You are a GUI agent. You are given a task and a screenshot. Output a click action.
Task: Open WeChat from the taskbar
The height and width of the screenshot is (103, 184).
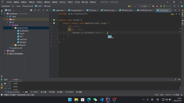point(95,100)
